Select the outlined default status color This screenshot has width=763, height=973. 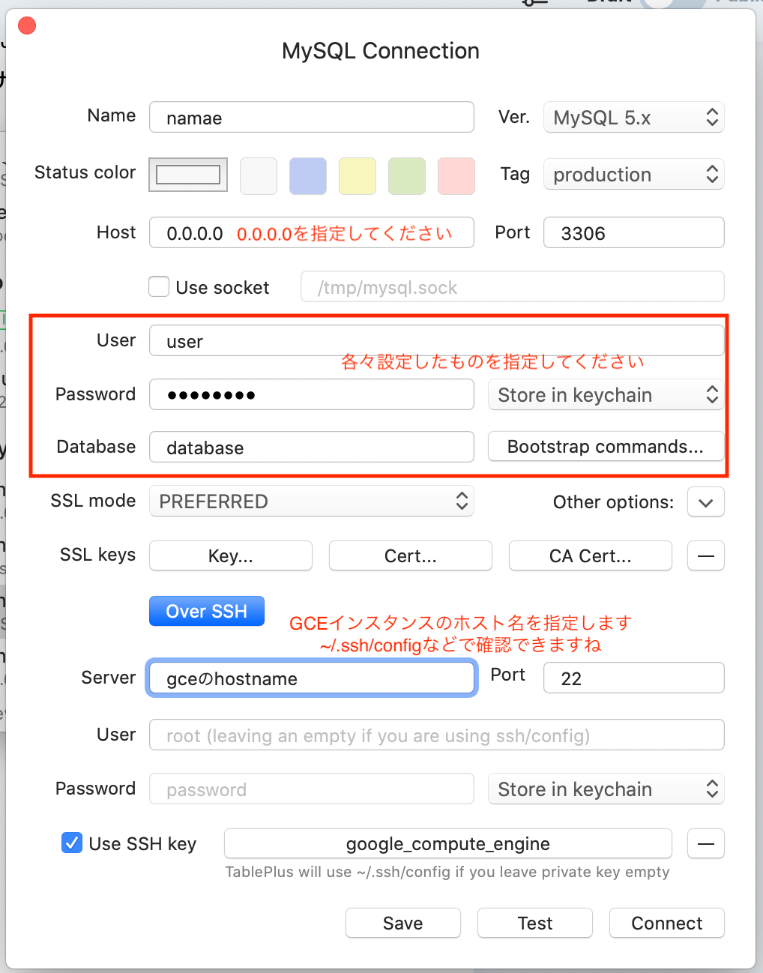[188, 175]
